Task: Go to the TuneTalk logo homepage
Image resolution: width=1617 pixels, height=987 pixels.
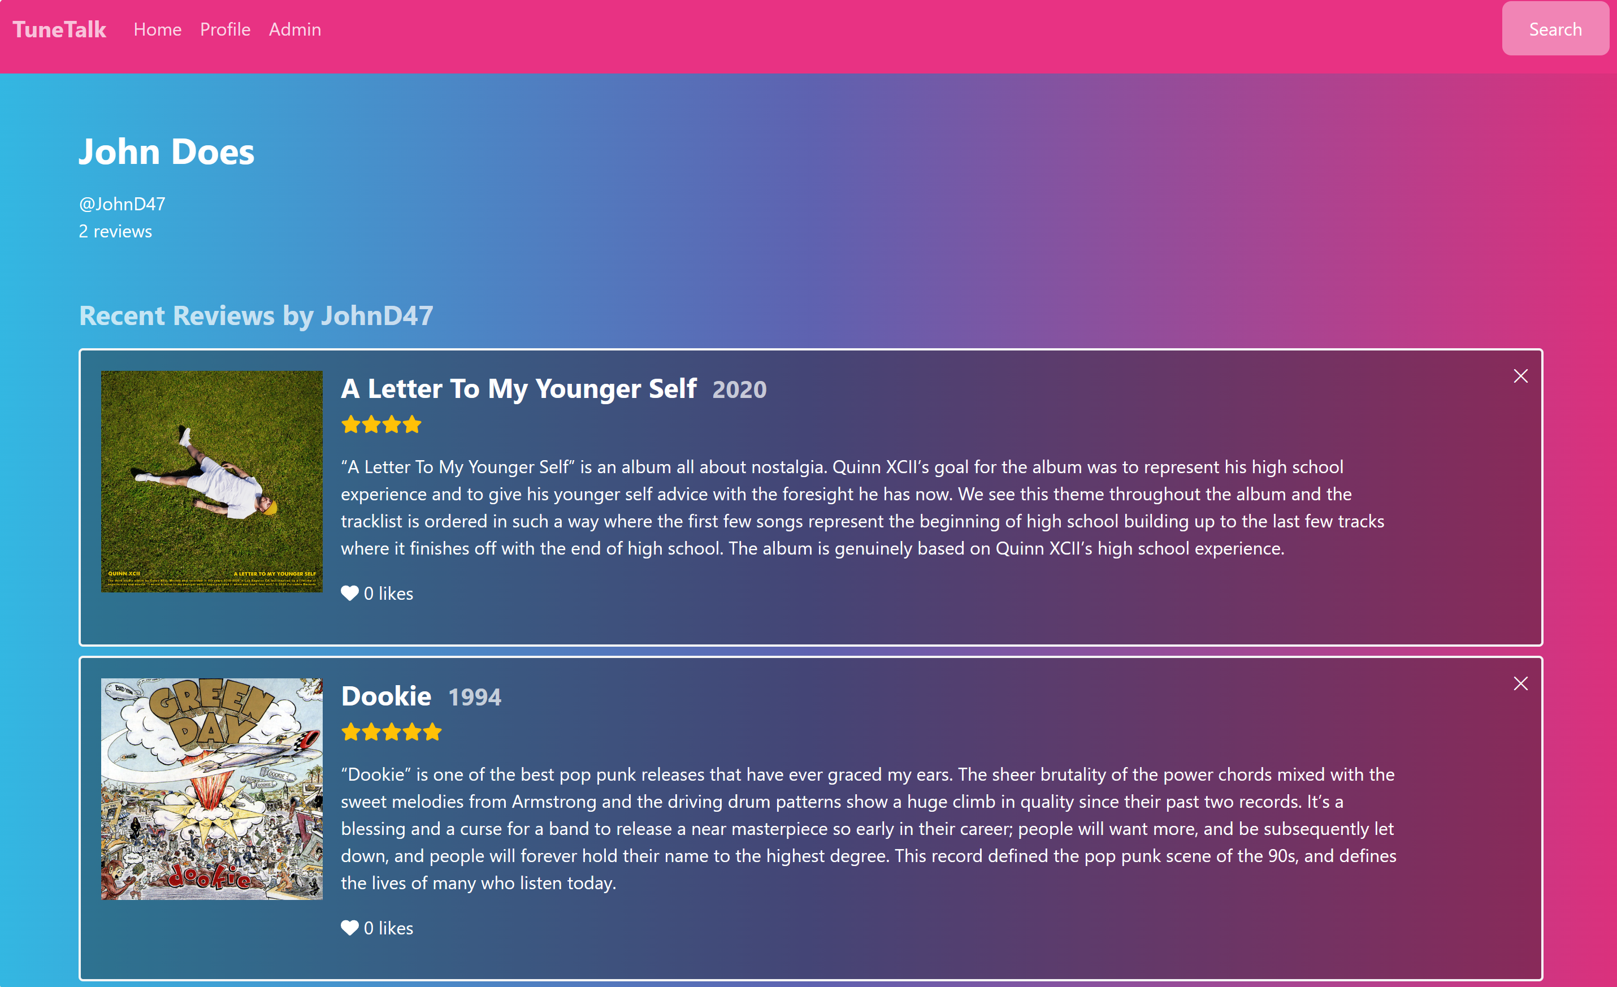Action: (59, 29)
